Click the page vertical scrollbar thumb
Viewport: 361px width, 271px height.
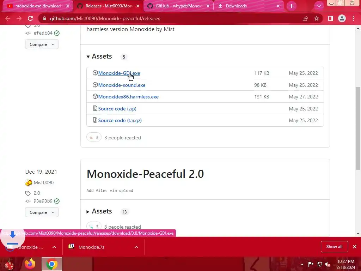(358, 128)
